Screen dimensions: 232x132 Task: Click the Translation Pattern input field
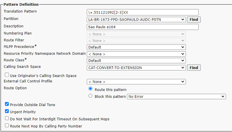(142, 12)
